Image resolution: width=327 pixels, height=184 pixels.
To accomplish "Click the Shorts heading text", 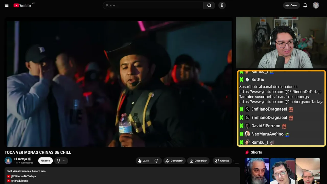I will point(256,152).
